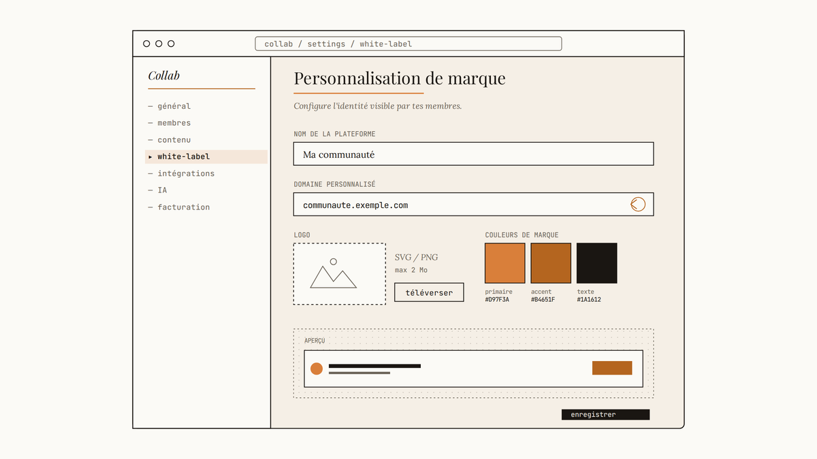Click the 'SVG / PNG' format text

coord(417,257)
